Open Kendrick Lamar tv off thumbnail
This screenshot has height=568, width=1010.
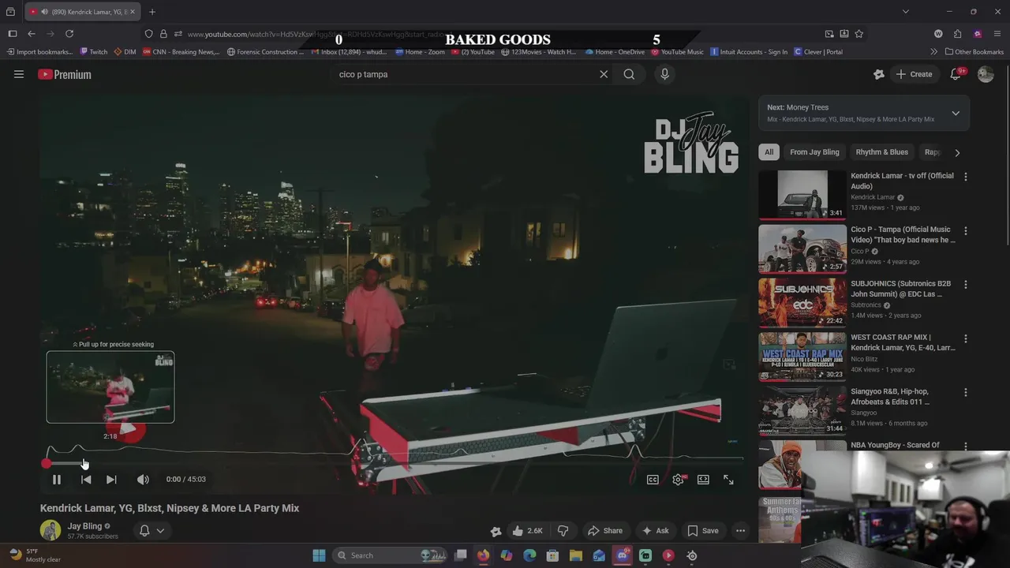click(x=802, y=194)
